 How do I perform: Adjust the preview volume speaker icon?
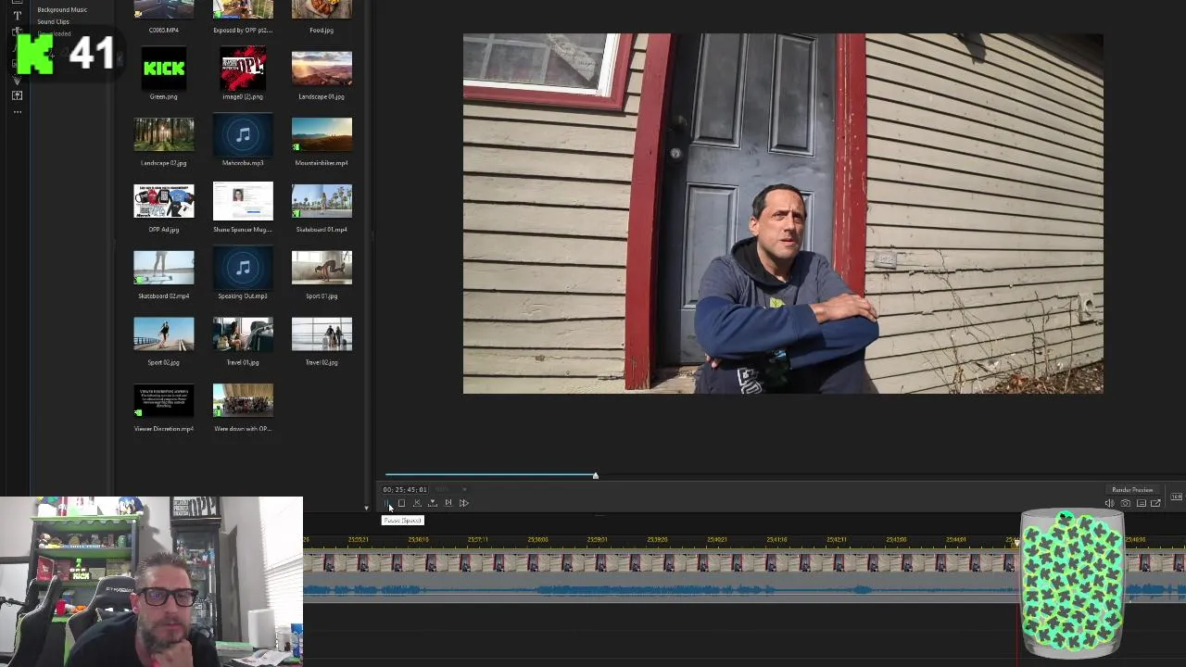point(1109,503)
